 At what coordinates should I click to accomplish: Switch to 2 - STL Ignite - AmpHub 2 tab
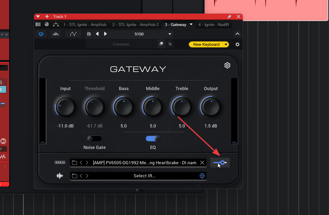point(136,25)
